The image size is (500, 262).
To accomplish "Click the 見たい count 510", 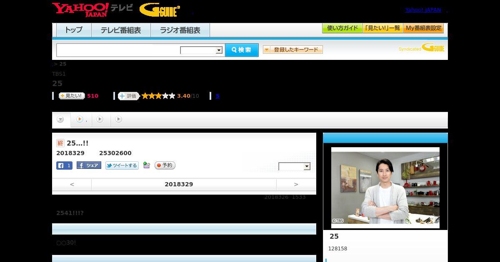I will pos(92,96).
